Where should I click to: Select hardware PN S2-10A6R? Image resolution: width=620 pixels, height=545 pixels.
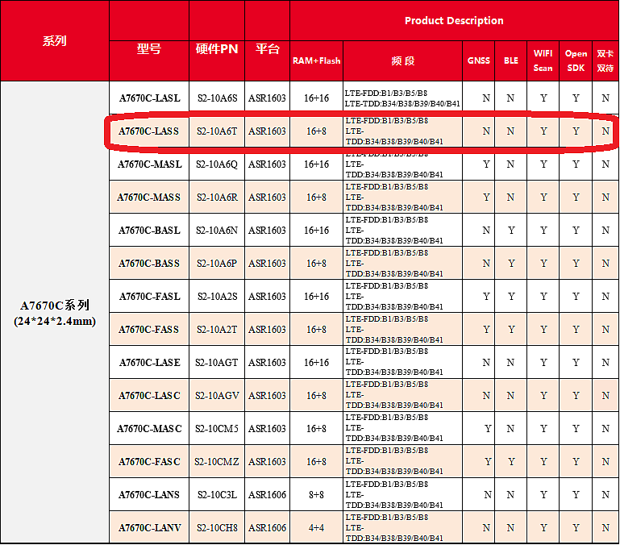217,197
